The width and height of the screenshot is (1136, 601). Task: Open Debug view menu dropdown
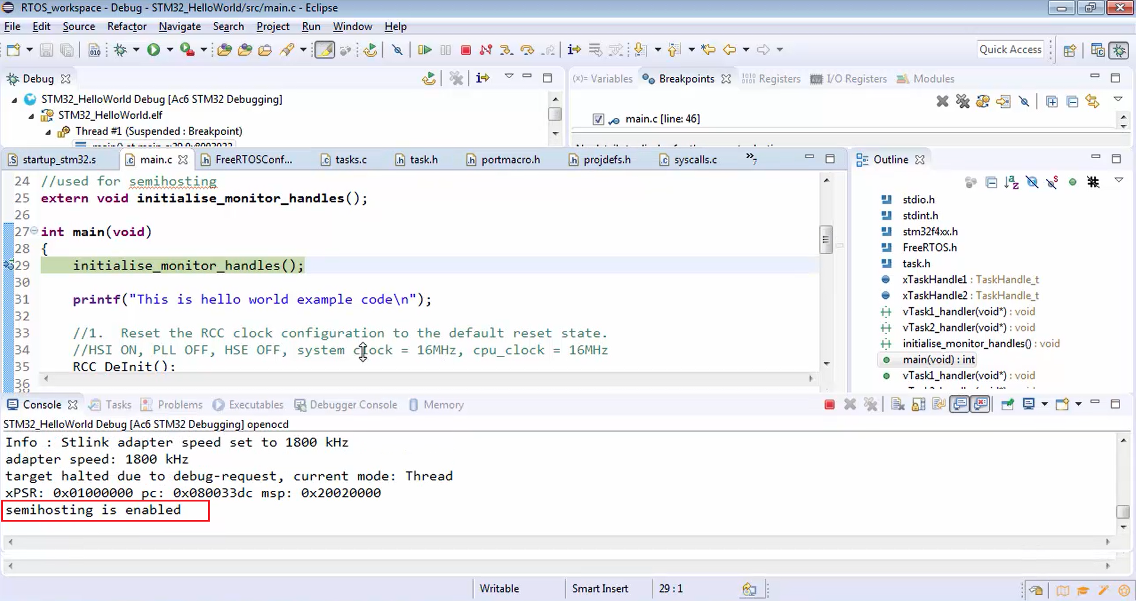click(509, 76)
